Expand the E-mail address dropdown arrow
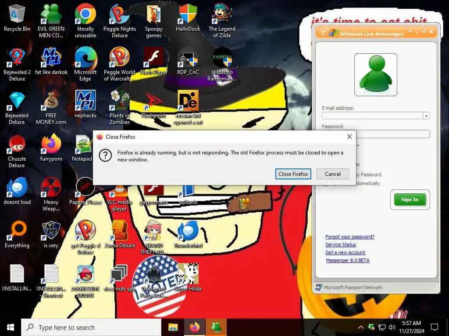Viewport: 449px width, 336px height. coord(426,115)
